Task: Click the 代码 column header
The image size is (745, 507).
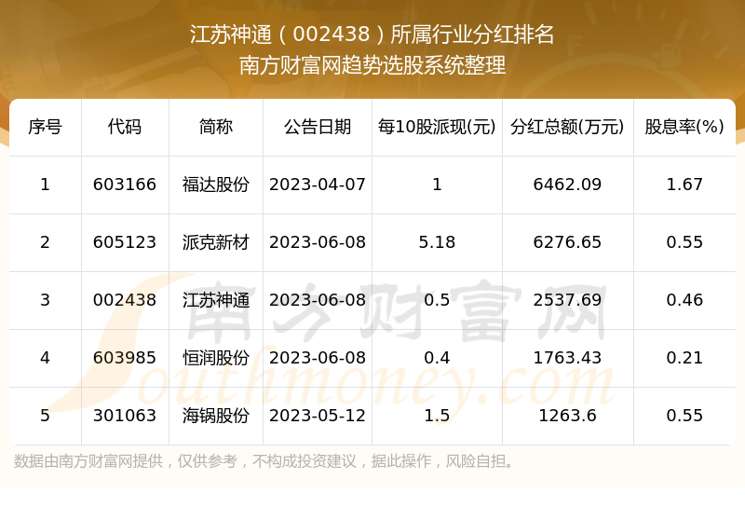Action: coord(125,127)
